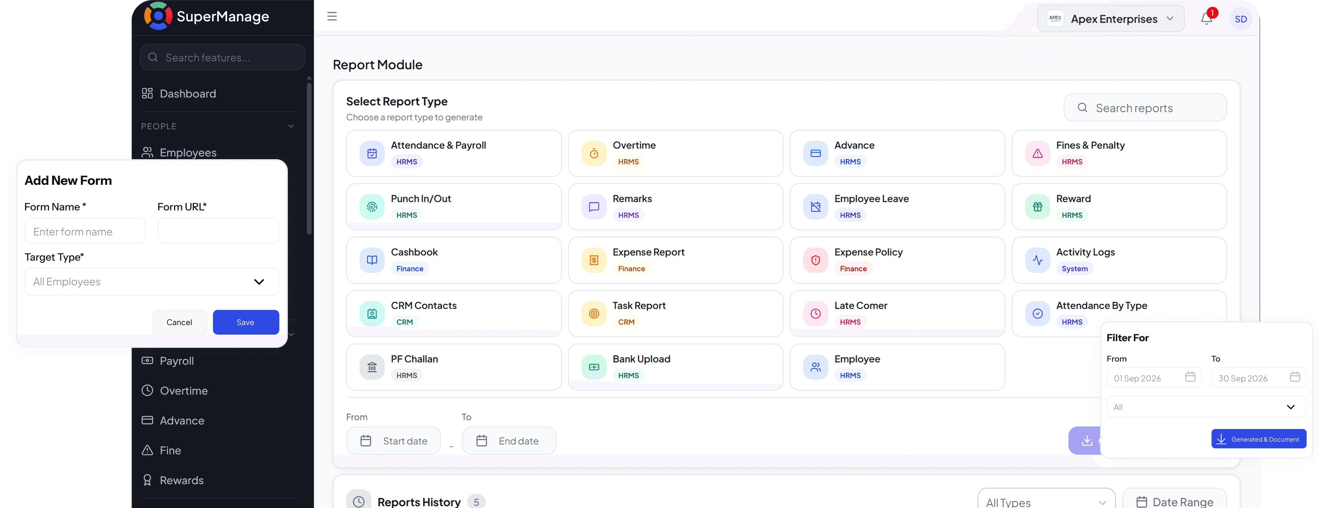This screenshot has height=508, width=1326.
Task: Select the Expense Report card
Action: coord(675,260)
